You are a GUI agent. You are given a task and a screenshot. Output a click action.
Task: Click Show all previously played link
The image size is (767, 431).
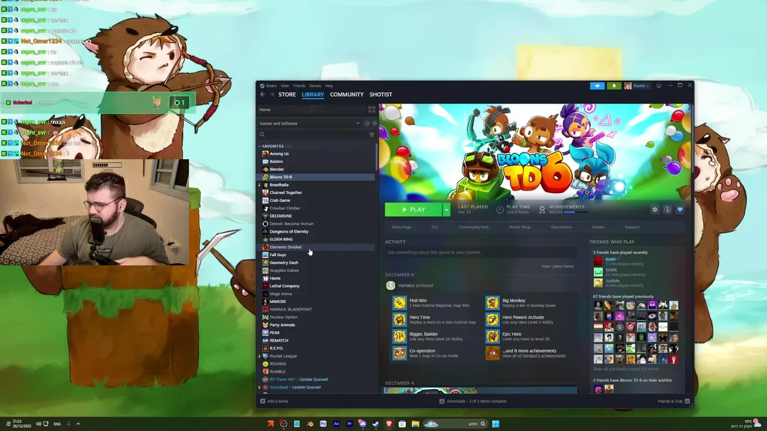click(x=626, y=369)
